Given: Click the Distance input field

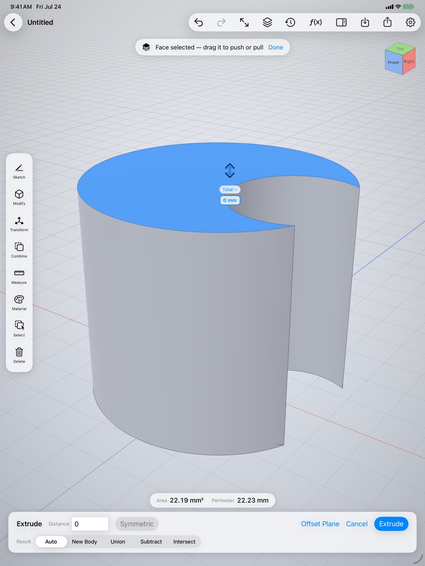Looking at the screenshot, I should click(x=90, y=524).
